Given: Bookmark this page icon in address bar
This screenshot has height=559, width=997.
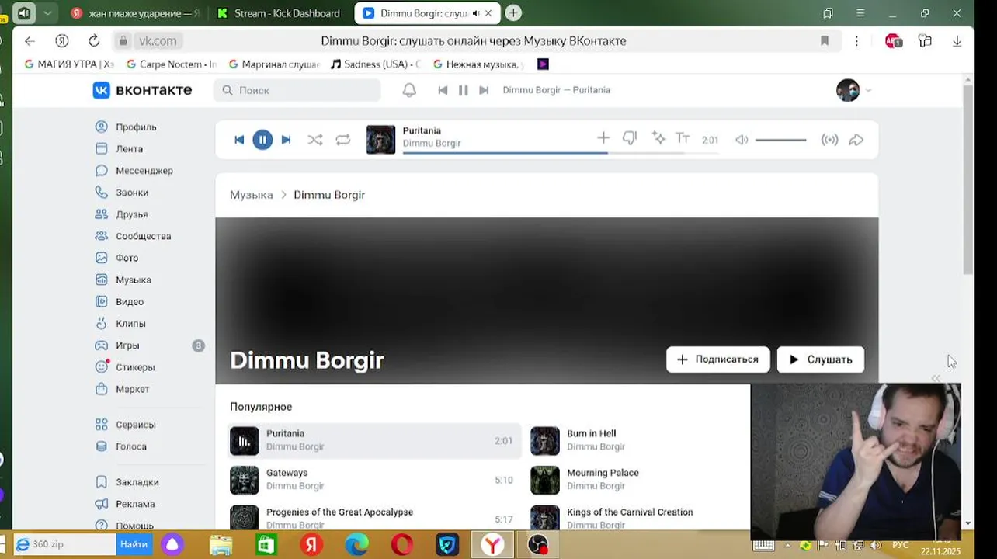Looking at the screenshot, I should (825, 41).
